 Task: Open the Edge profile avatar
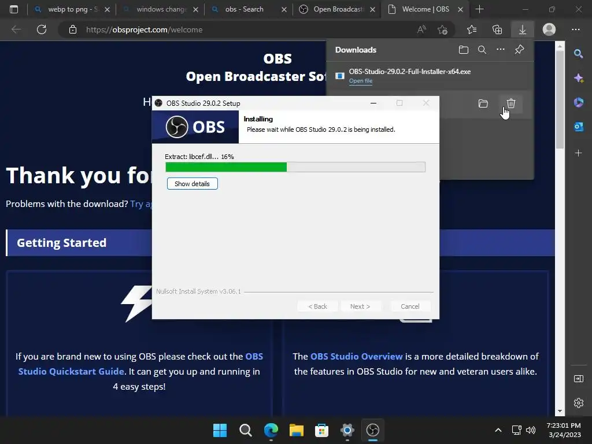coord(549,29)
